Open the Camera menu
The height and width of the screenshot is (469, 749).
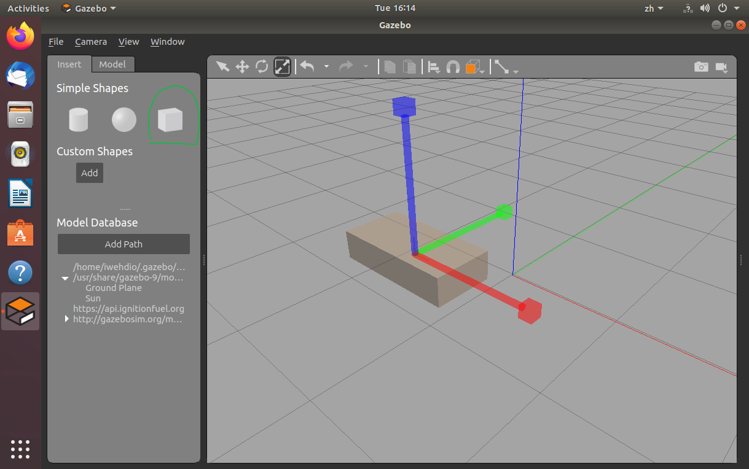[91, 42]
